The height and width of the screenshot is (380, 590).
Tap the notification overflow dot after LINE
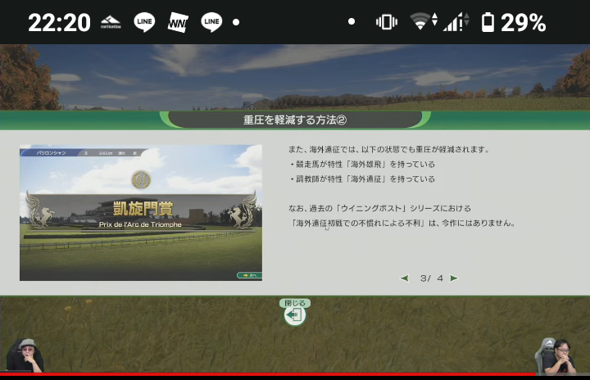236,22
